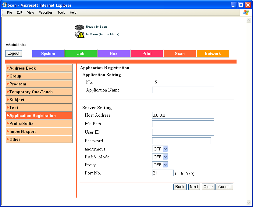This screenshot has width=253, height=207.
Task: Open the Edit menu
Action: tap(20, 12)
